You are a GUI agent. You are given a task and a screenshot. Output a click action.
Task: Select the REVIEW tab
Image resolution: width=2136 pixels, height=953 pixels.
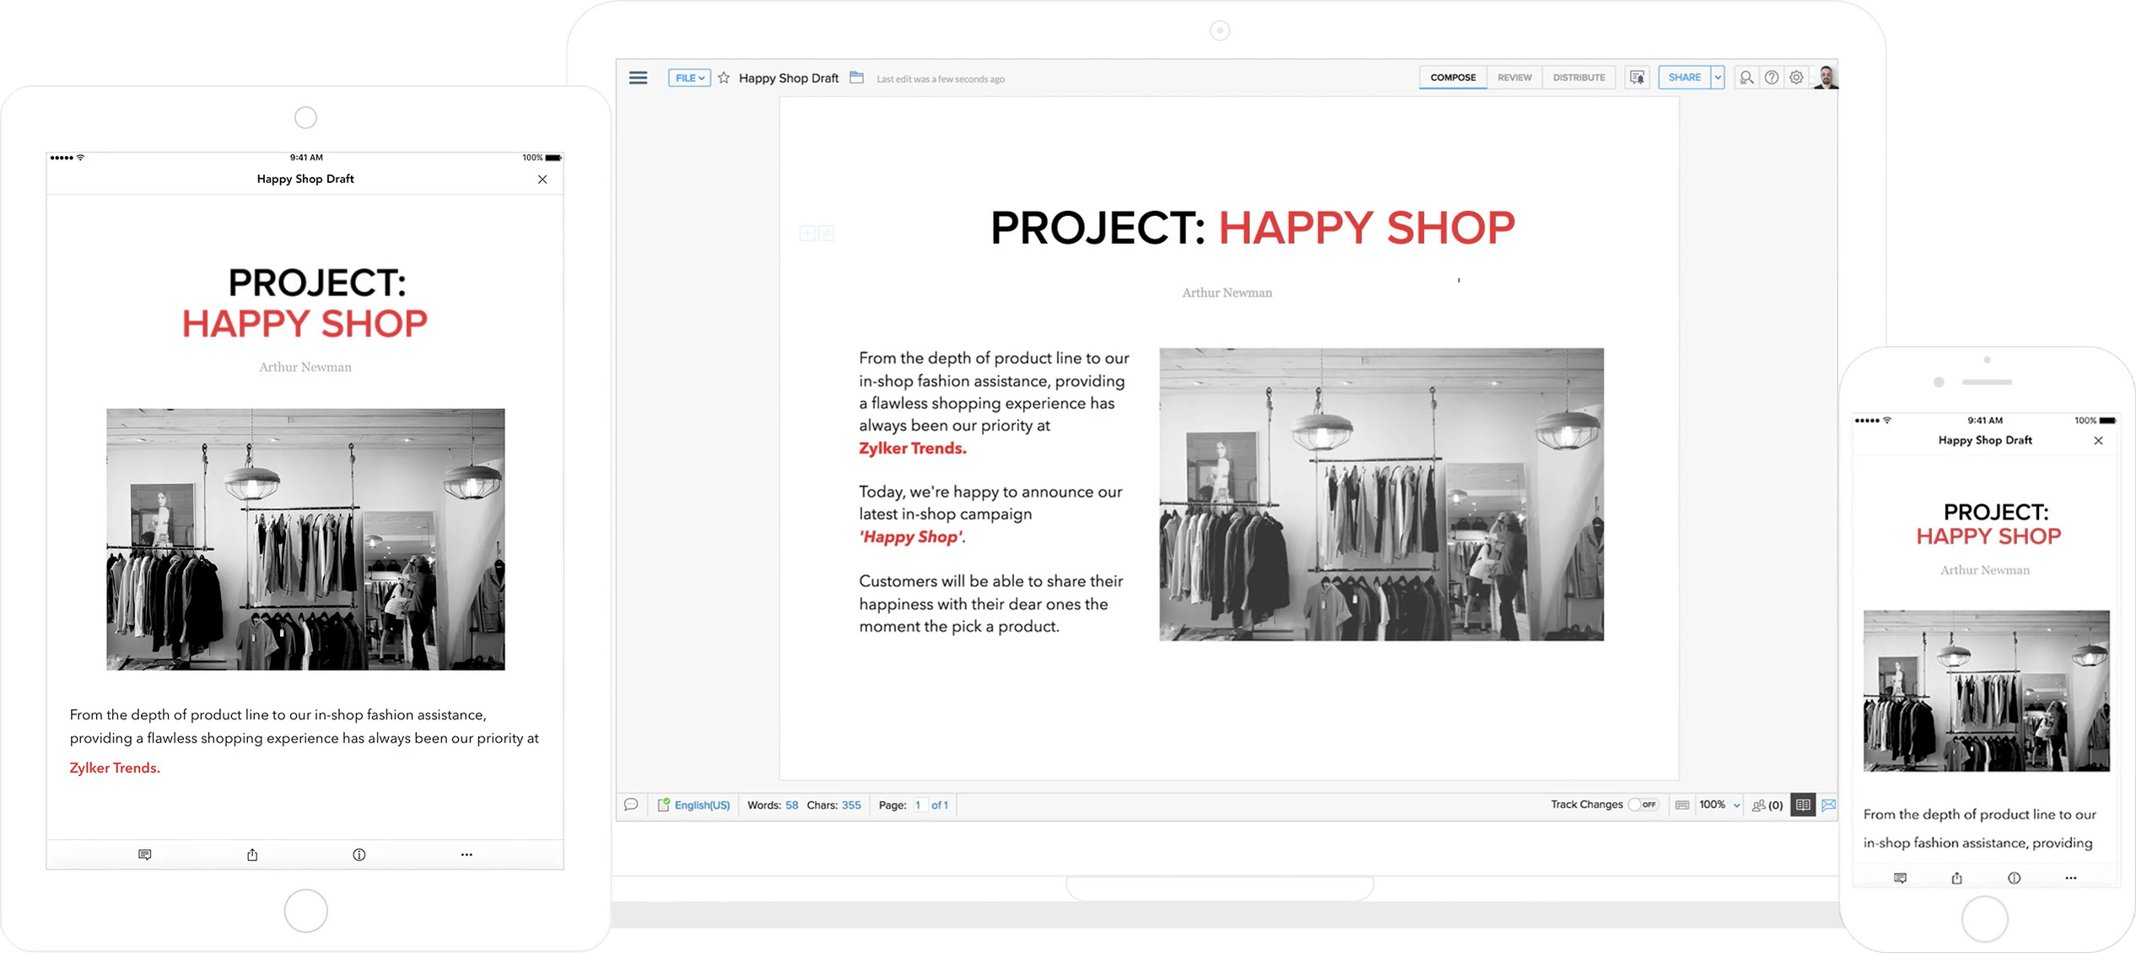[1513, 78]
